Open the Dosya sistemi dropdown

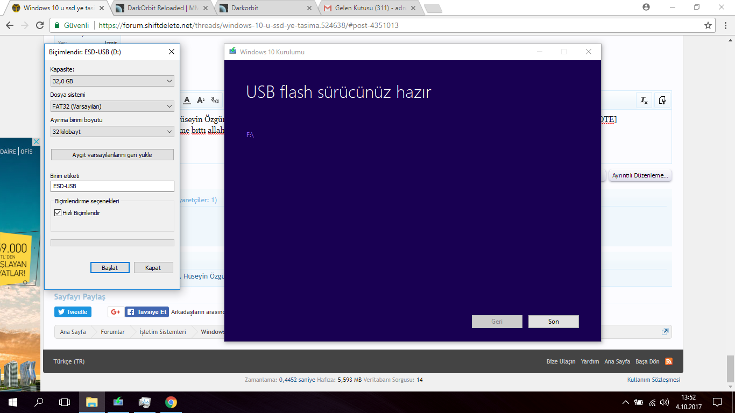[112, 106]
